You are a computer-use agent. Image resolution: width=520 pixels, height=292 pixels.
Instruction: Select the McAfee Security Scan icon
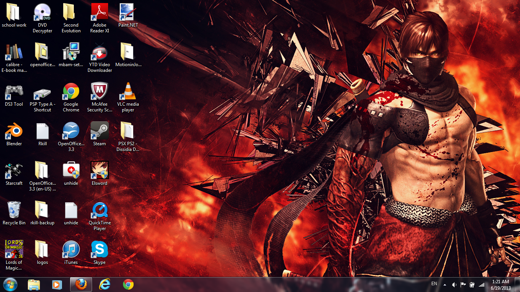[99, 91]
